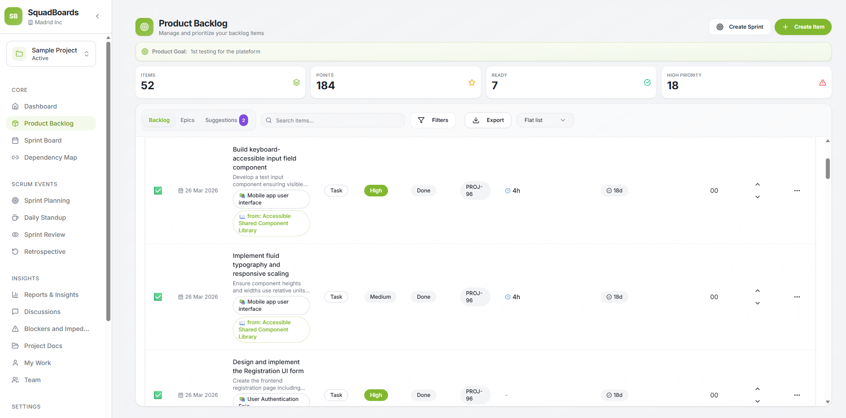
Task: Open the three-dot menu for keyboard-accessible input task
Action: pyautogui.click(x=797, y=191)
